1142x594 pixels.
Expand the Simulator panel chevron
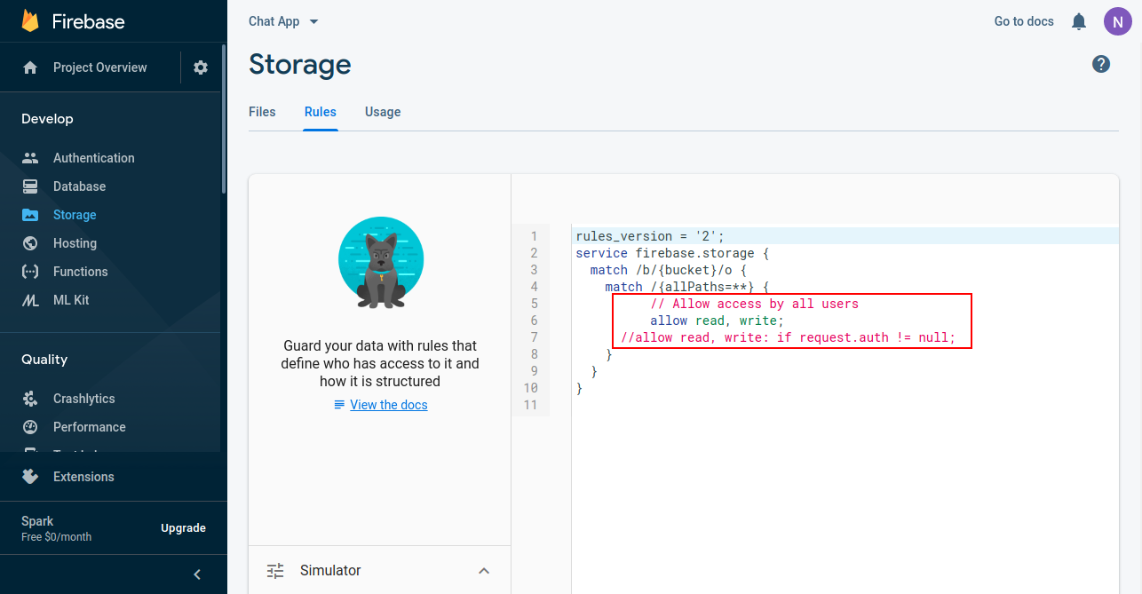tap(484, 570)
